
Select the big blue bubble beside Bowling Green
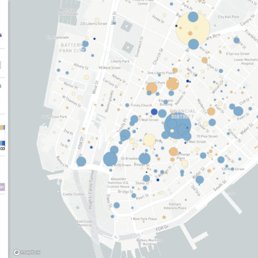pyautogui.click(x=110, y=159)
